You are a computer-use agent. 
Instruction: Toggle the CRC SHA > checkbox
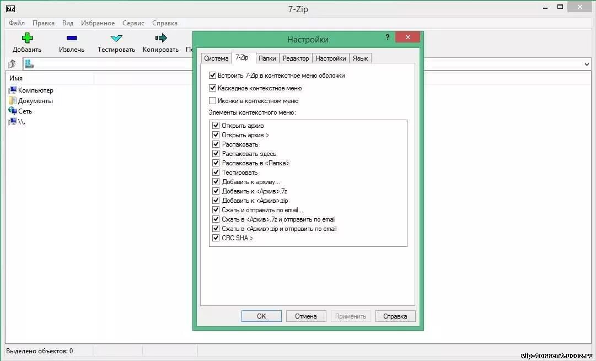[x=216, y=238]
